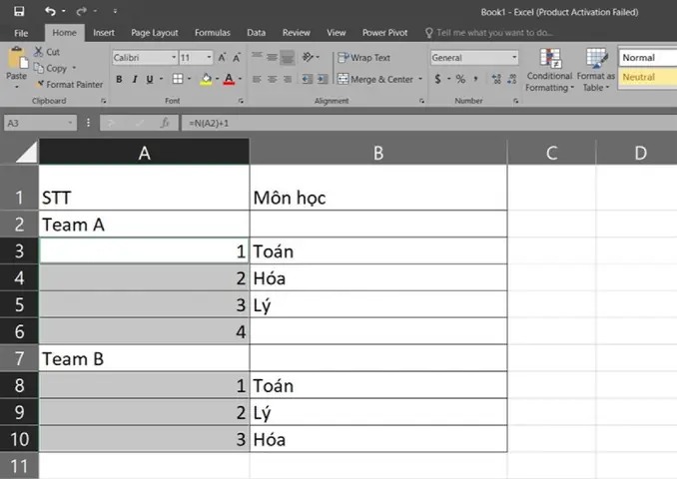Open the Font dialog launcher
This screenshot has height=479, width=677.
(241, 101)
